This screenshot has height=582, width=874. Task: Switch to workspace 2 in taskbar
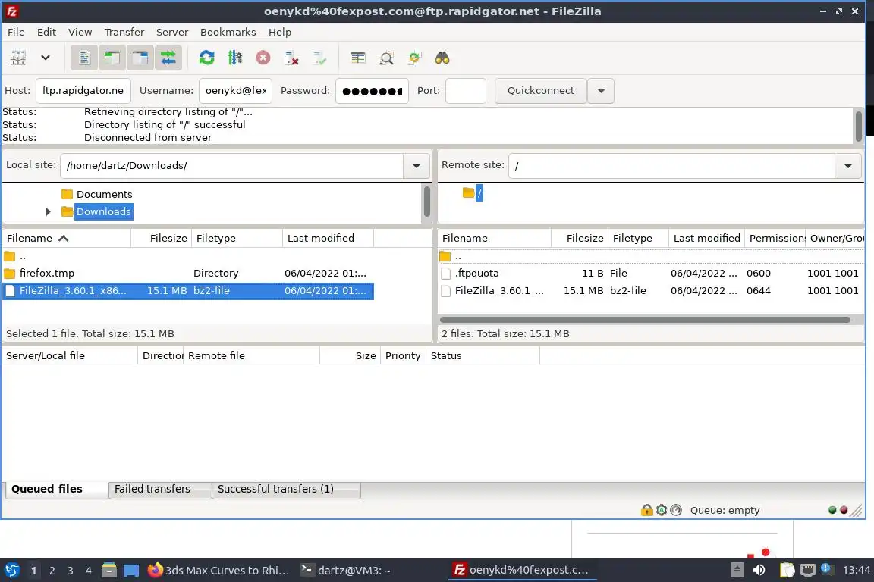click(x=52, y=571)
